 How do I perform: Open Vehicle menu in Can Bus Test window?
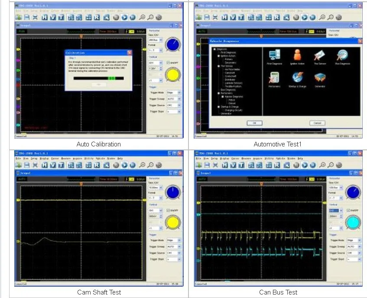click(x=280, y=159)
